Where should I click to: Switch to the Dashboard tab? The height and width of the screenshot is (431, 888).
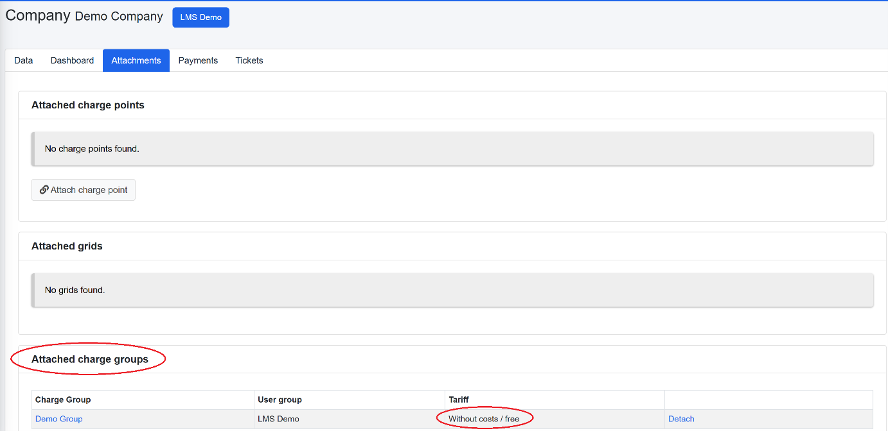pos(72,60)
